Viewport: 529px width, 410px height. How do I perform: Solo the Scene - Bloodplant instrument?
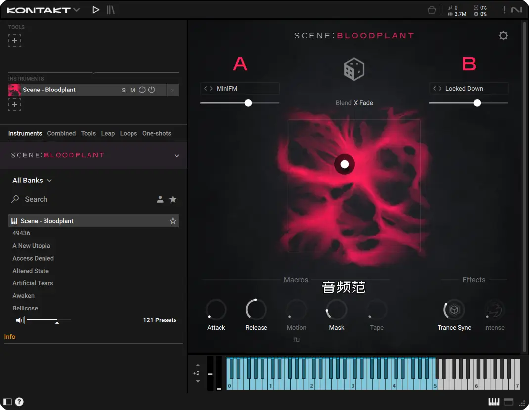124,90
